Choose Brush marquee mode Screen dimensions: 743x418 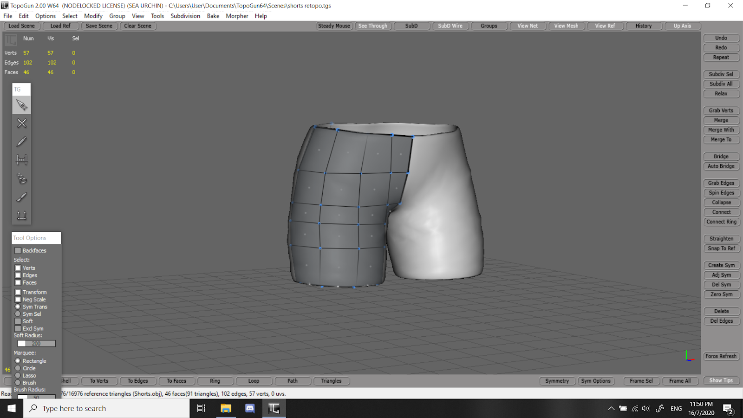(x=18, y=383)
